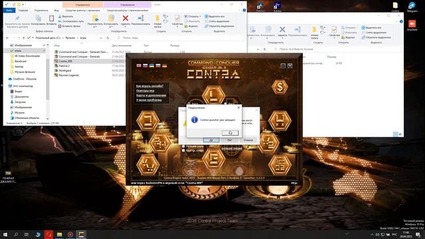This screenshot has height=239, width=425.
Task: Open 'У меня проблема' link in launcher
Action: click(x=149, y=100)
